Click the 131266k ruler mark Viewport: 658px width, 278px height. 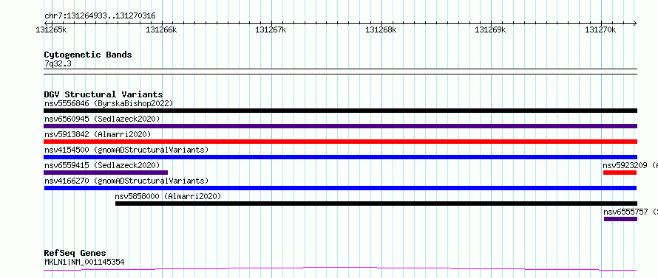(162, 29)
